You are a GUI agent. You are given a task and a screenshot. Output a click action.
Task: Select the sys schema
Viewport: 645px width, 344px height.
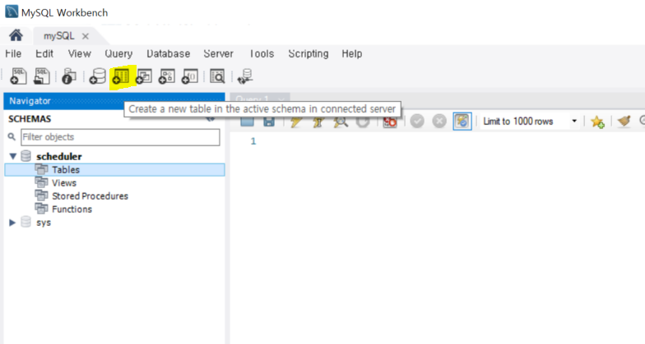click(43, 222)
